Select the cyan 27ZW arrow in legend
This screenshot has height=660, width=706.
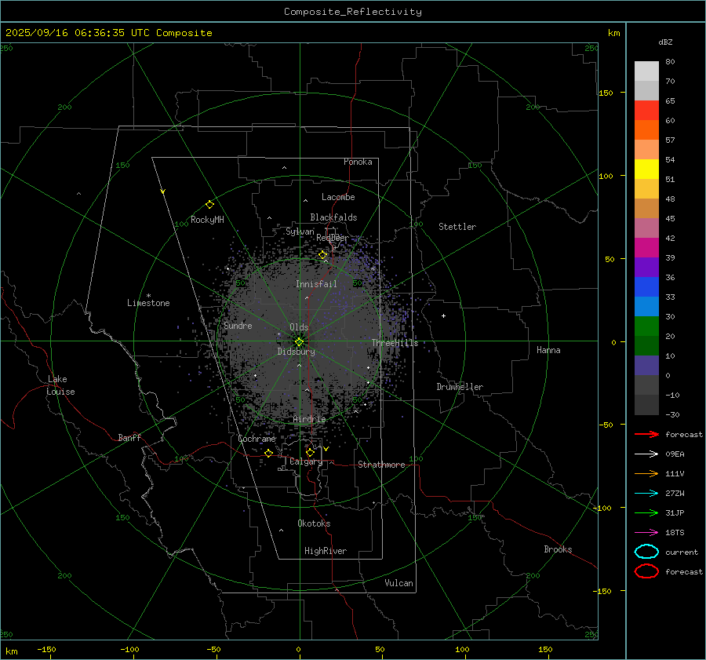pos(646,494)
